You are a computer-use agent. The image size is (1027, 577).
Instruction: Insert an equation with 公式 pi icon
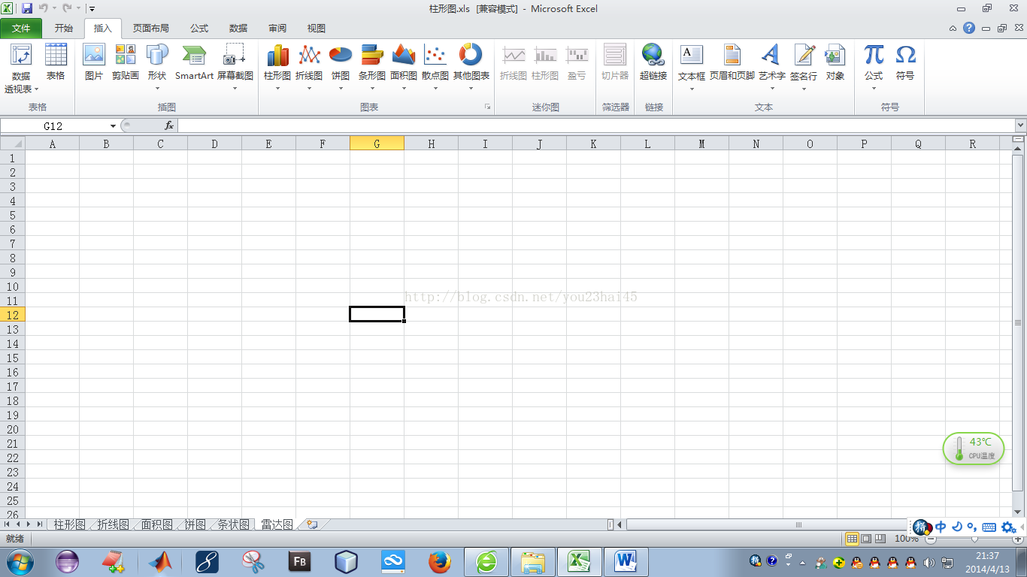click(x=874, y=67)
